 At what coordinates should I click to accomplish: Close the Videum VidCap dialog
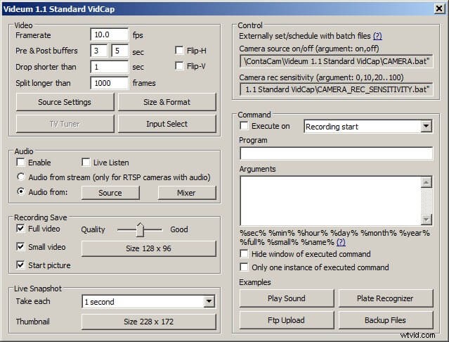(x=438, y=8)
